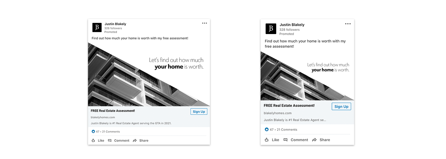Comment on the left ad post

coord(119,140)
